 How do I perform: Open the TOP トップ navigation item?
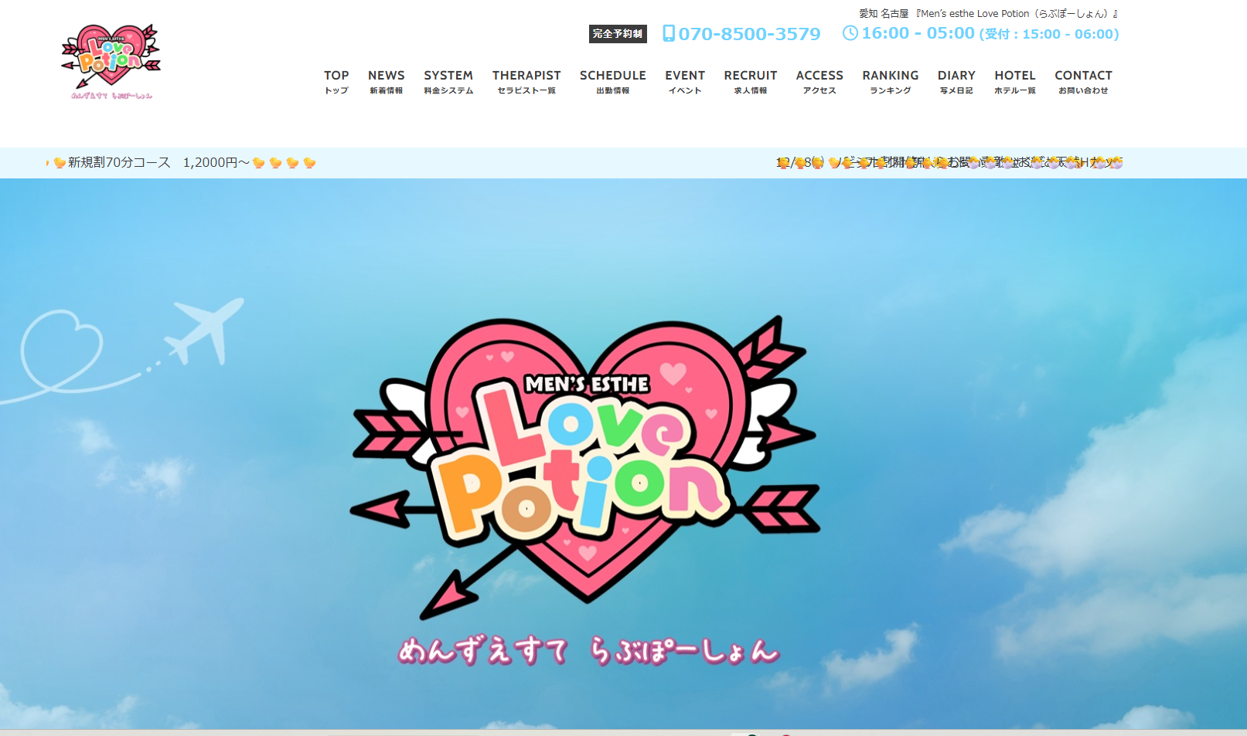tap(336, 81)
